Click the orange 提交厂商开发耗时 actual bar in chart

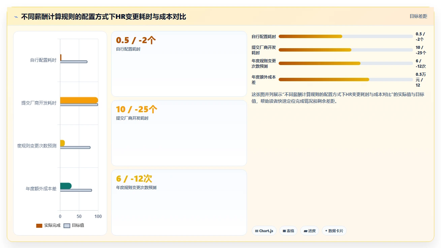pyautogui.click(x=79, y=100)
